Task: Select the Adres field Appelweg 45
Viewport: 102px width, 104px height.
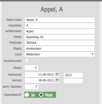Action: (x=60, y=37)
